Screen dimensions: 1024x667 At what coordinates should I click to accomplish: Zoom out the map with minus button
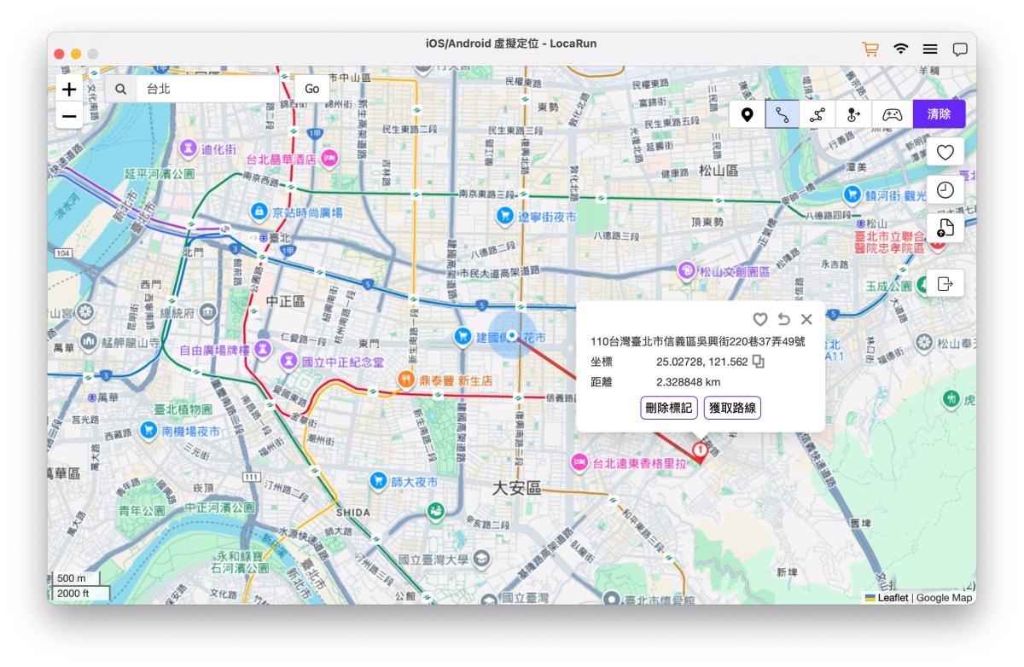tap(69, 116)
